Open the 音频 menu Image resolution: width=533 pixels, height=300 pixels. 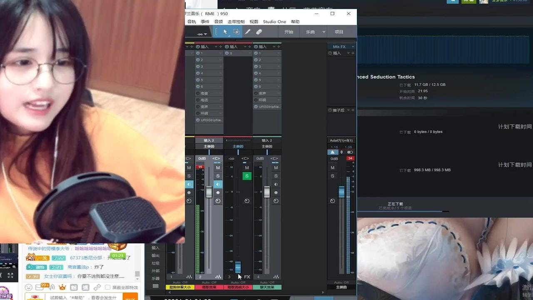[219, 22]
